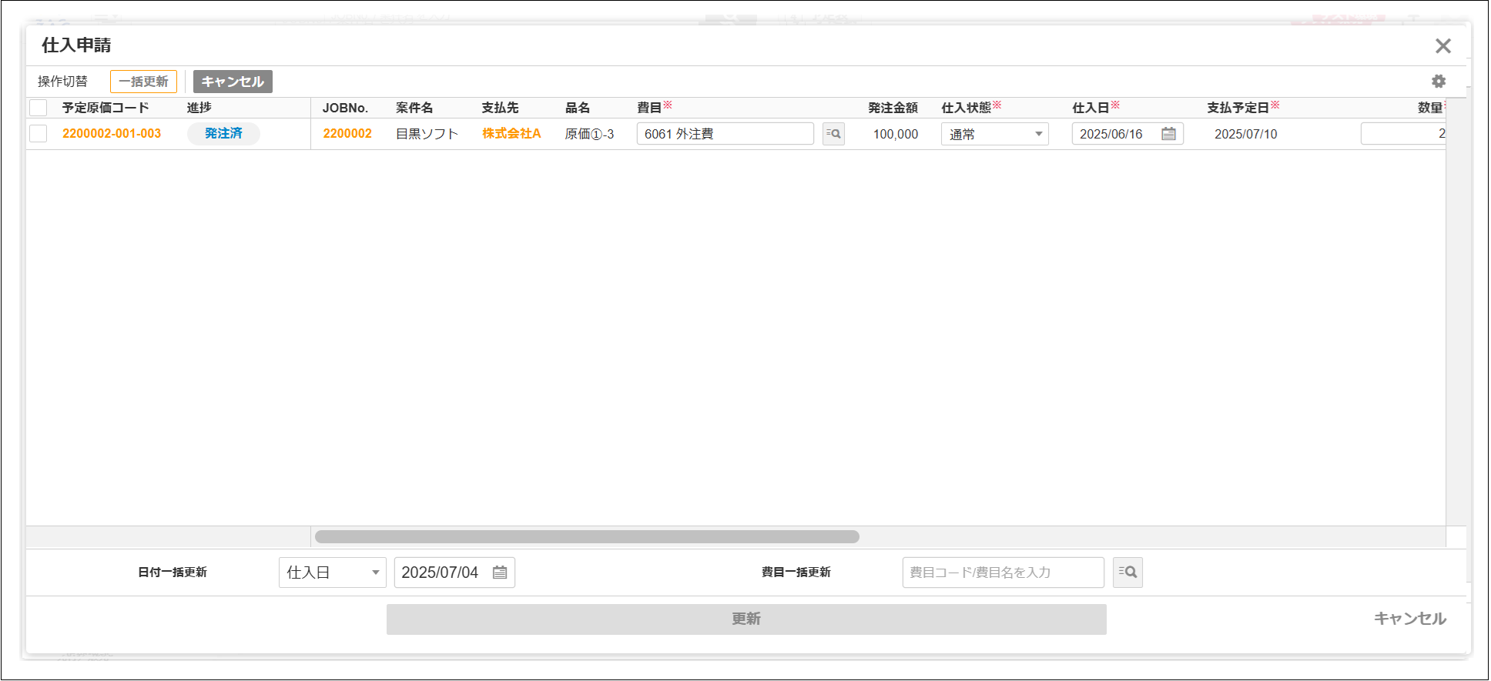Close the 仕入申請 dialog with X
Image resolution: width=1491 pixels, height=681 pixels.
click(x=1442, y=46)
